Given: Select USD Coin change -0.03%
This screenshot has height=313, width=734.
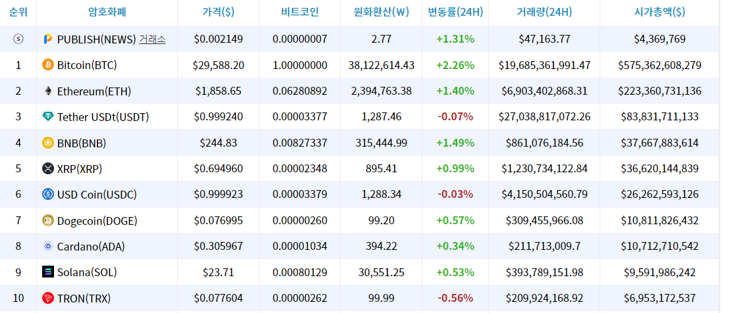Looking at the screenshot, I should pyautogui.click(x=455, y=195).
